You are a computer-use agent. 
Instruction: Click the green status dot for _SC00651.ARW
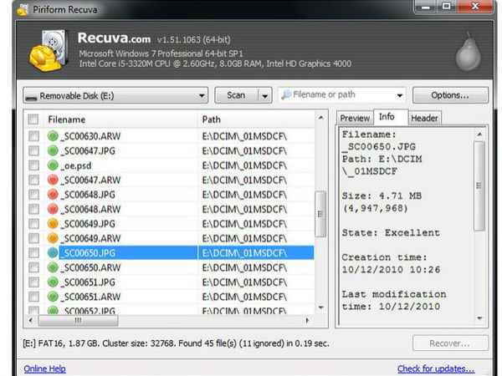54,296
